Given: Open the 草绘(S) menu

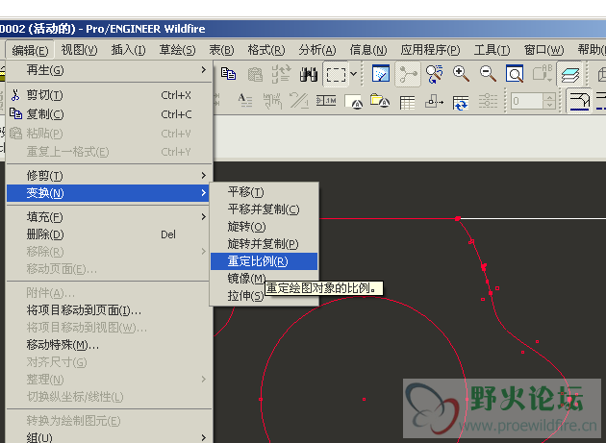Looking at the screenshot, I should pyautogui.click(x=177, y=50).
